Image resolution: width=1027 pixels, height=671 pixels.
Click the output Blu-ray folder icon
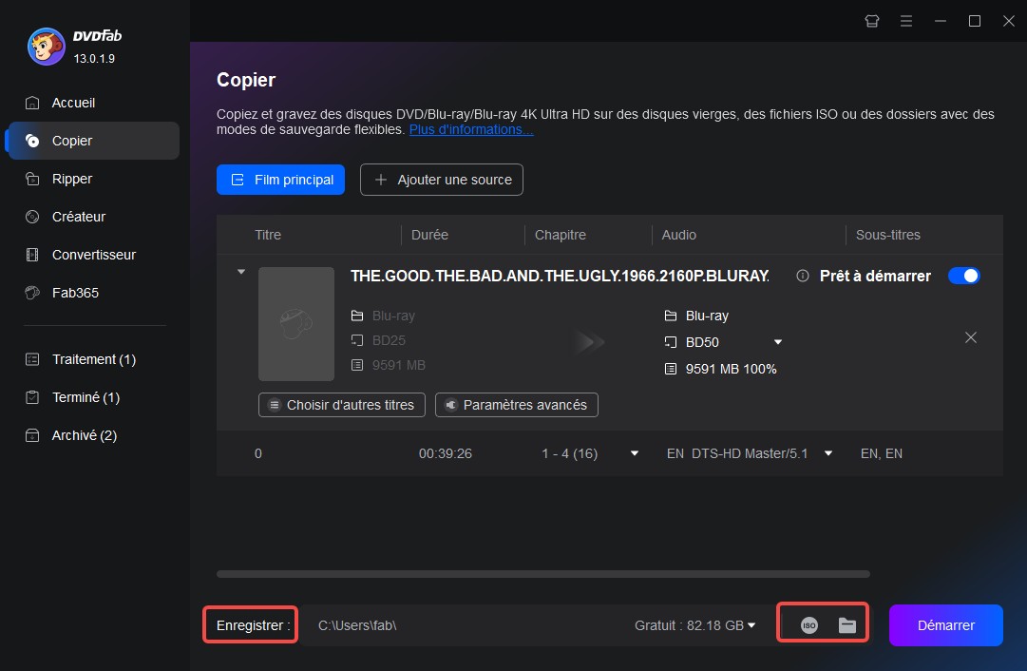pos(671,316)
